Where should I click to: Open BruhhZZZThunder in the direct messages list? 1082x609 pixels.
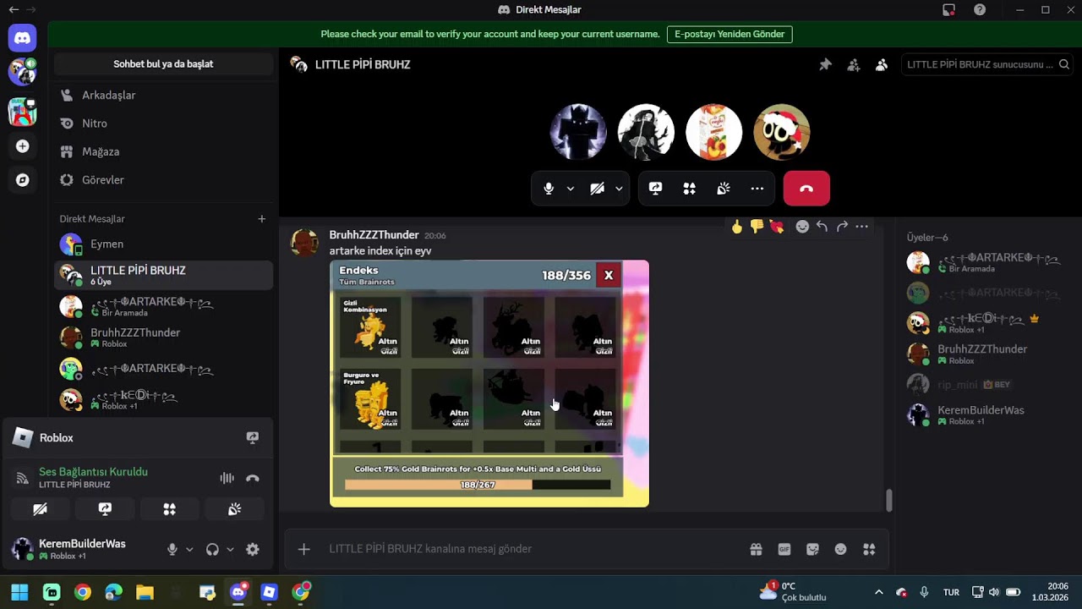(x=163, y=337)
